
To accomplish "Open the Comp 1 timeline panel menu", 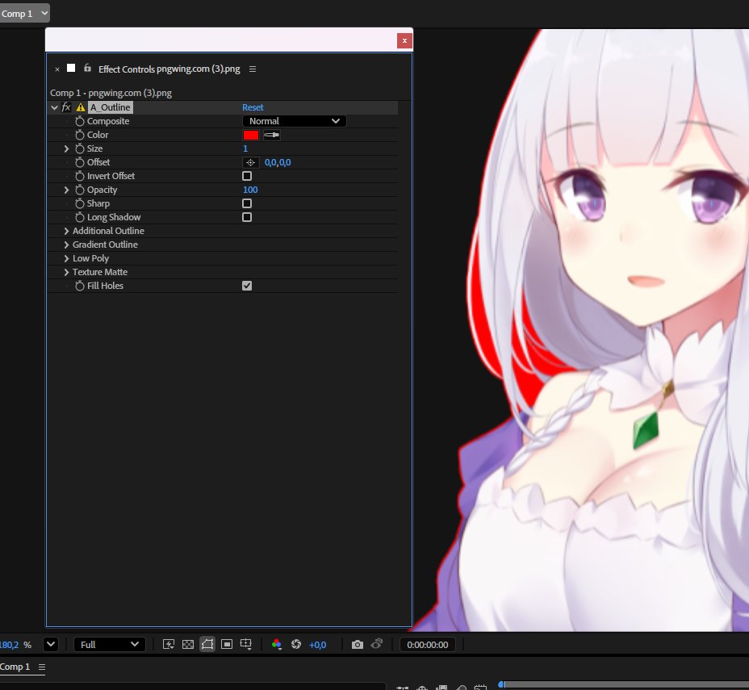I will click(42, 667).
